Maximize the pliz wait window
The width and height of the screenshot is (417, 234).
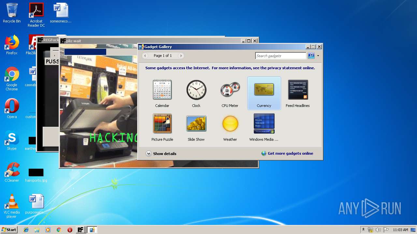(249, 41)
